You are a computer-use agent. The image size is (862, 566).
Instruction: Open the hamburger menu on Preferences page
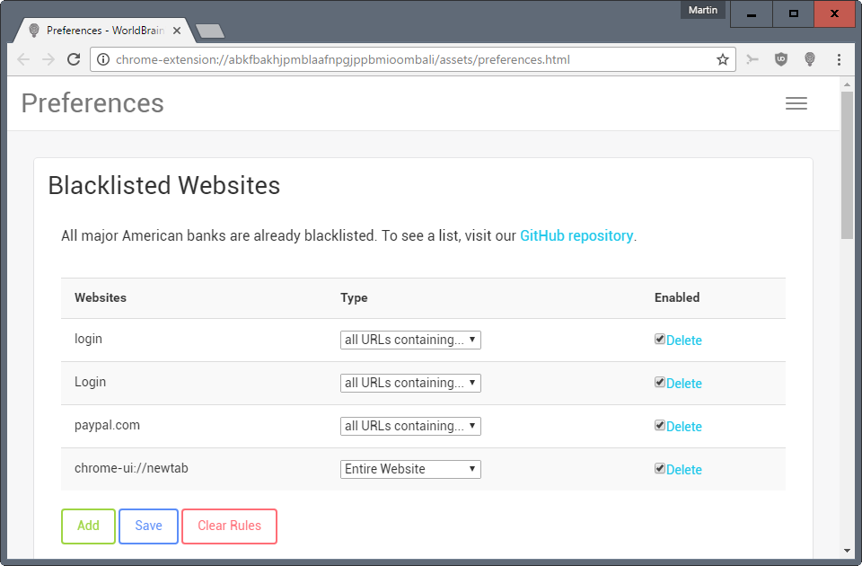(x=796, y=103)
